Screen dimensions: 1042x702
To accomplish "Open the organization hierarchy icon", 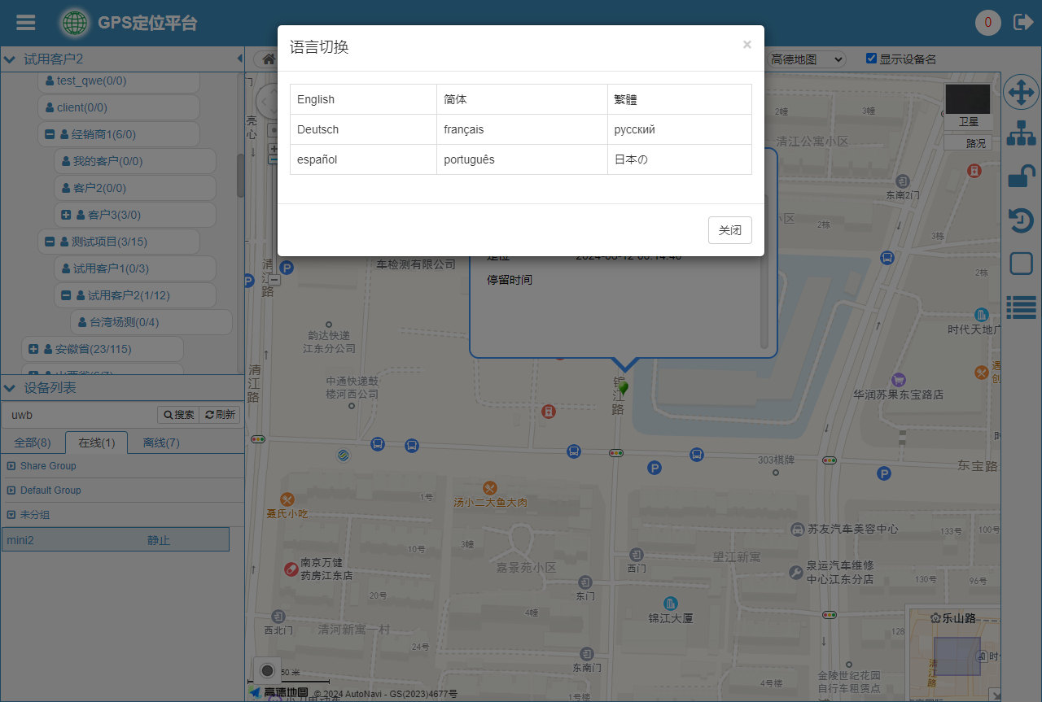I will [x=1021, y=133].
